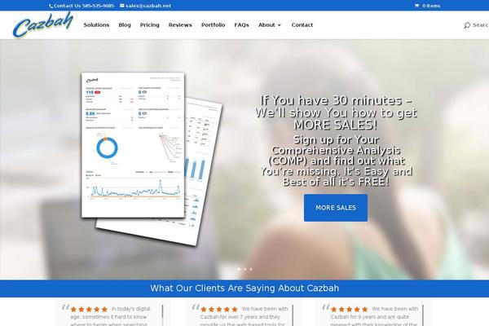489x326 pixels.
Task: Click the 'Cazbah for over 7 years' review text
Action: coord(244,317)
